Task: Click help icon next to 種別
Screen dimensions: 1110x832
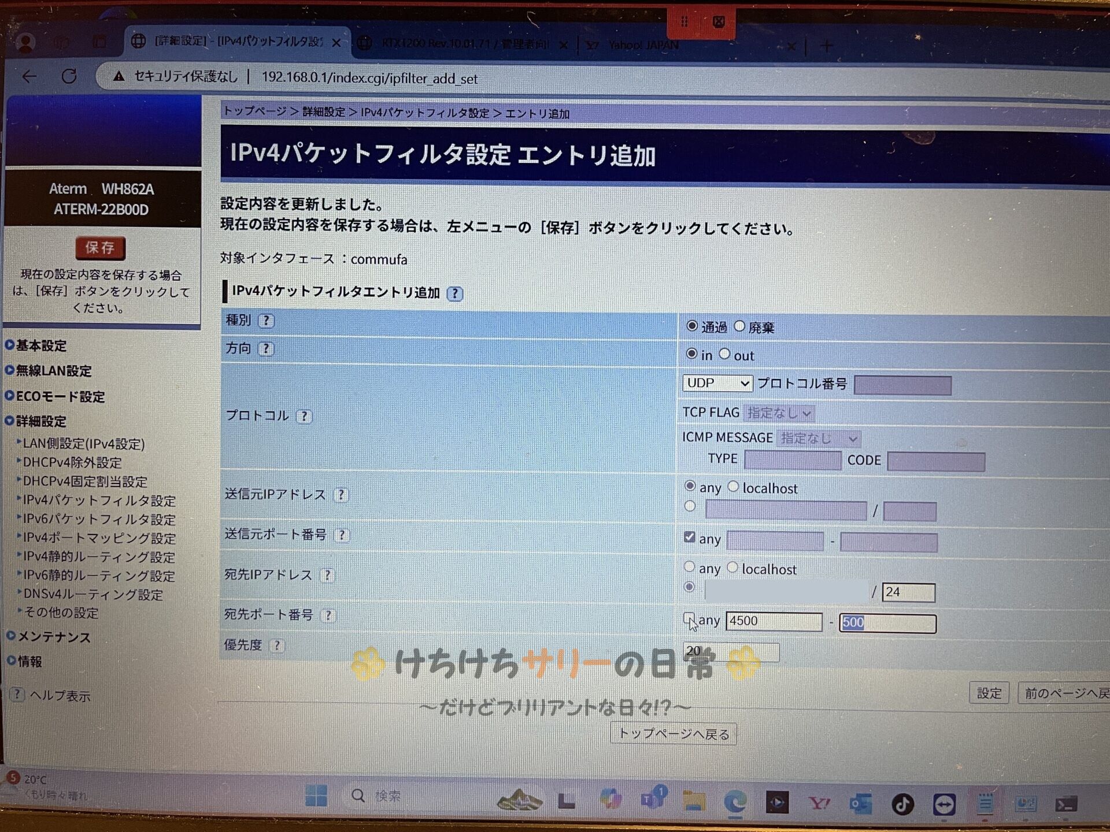Action: (266, 321)
